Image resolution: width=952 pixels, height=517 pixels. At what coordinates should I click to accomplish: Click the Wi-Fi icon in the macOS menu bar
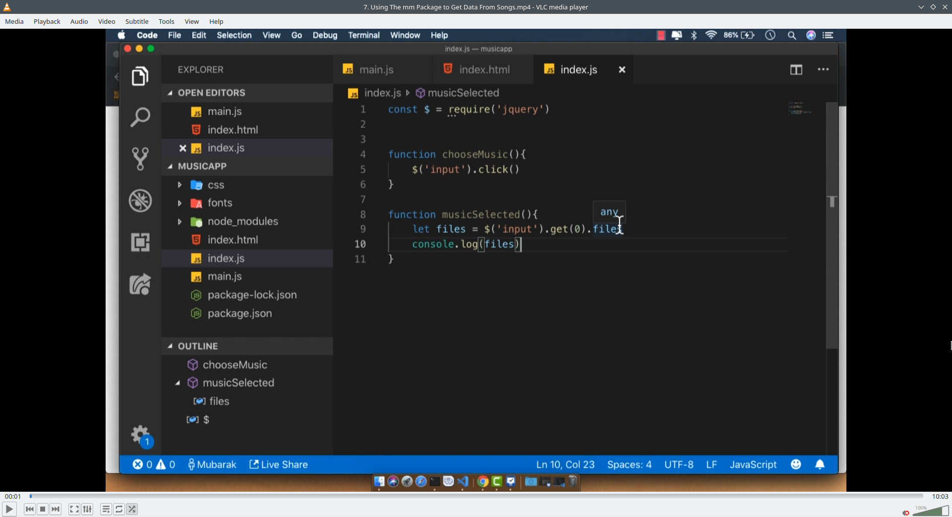coord(711,35)
